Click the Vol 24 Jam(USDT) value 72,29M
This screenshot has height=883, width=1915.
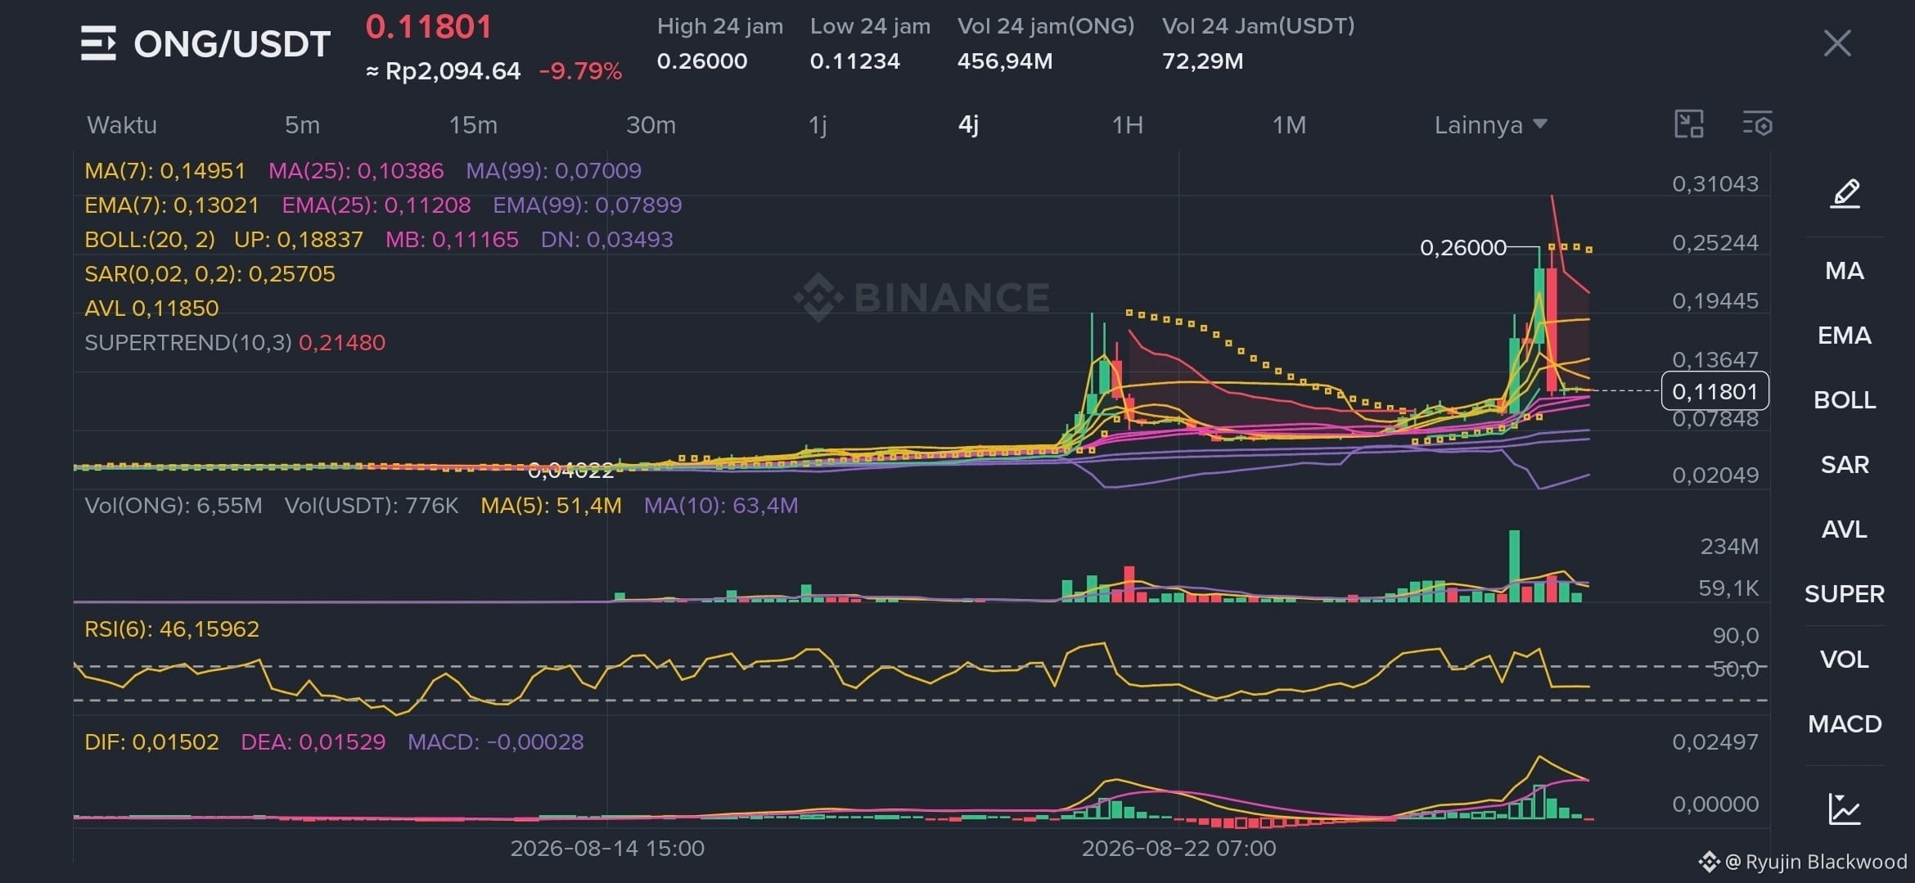(1203, 61)
